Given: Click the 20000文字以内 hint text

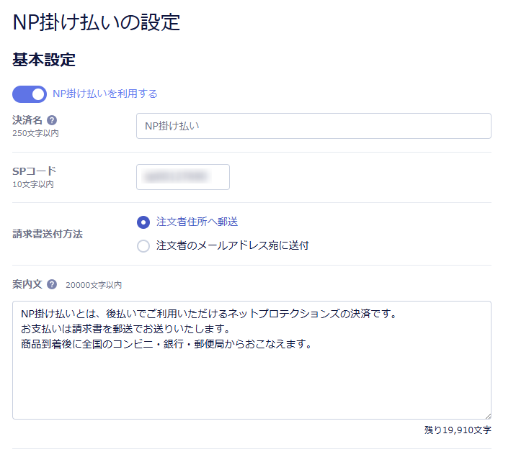Looking at the screenshot, I should [x=94, y=285].
